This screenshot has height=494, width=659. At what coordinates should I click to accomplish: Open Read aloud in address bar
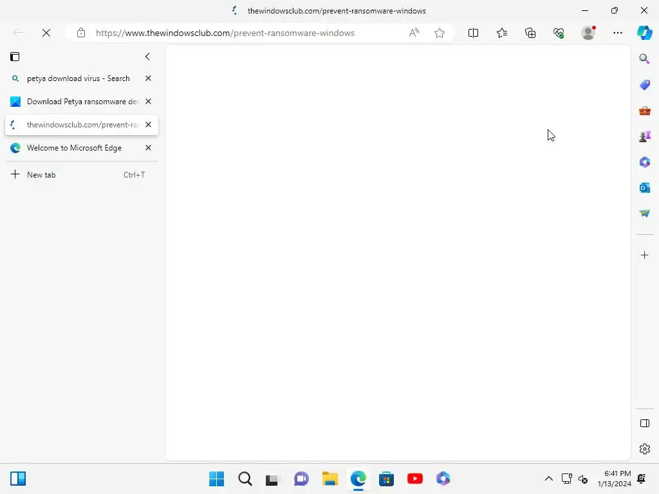tap(414, 33)
